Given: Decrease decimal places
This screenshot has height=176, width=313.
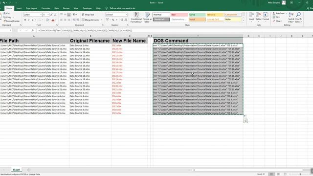Looking at the screenshot, I should point(126,20).
